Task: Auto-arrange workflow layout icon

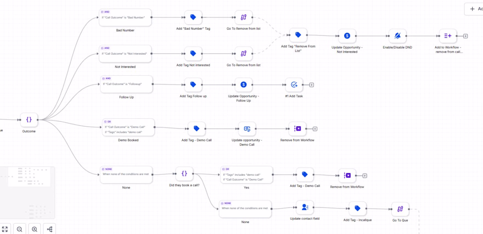Action: [49, 229]
